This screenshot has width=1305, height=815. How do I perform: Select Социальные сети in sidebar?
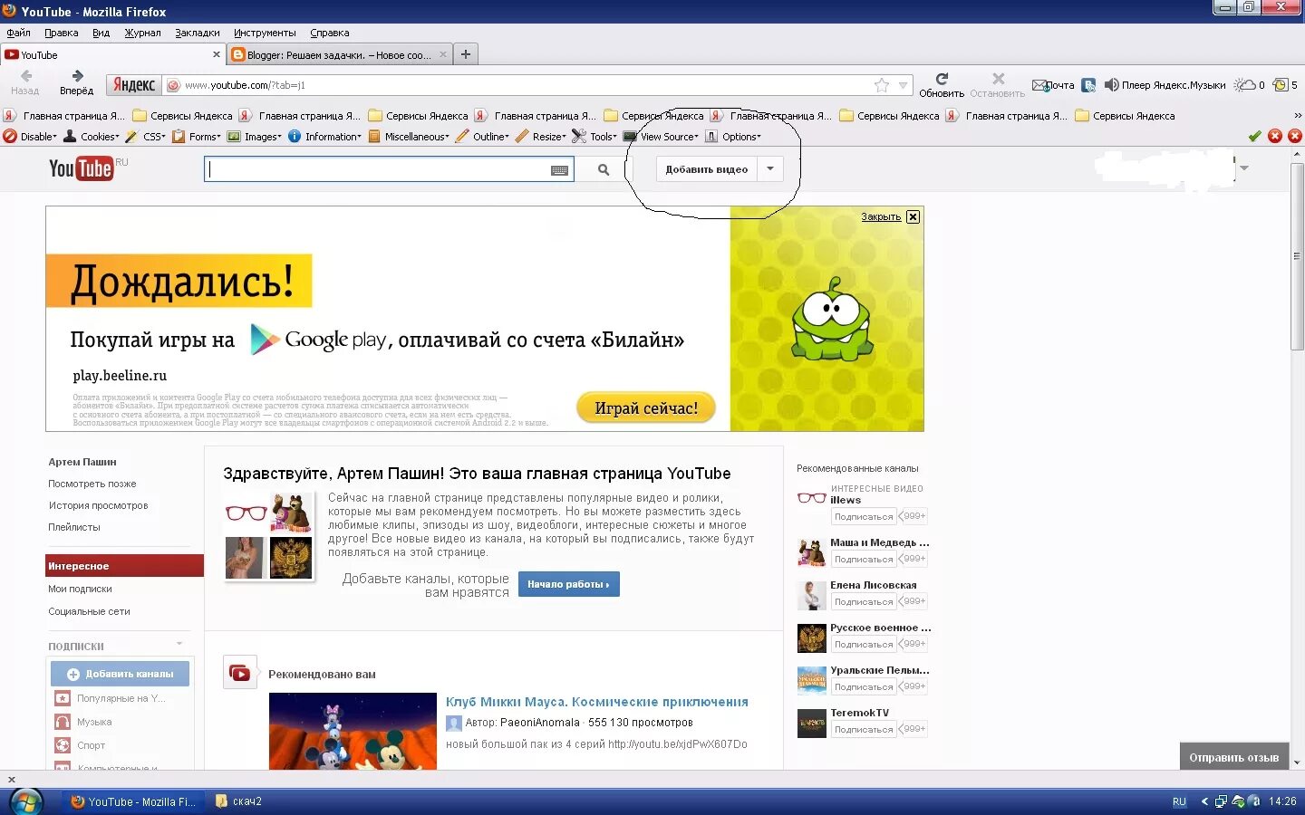tap(89, 611)
